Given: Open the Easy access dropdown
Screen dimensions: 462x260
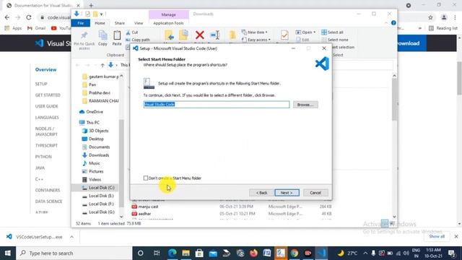Looking at the screenshot, I should tap(256, 40).
